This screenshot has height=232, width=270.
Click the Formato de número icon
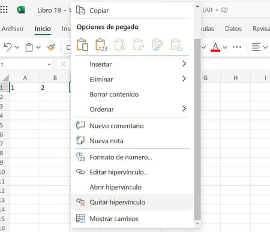[x=80, y=157]
